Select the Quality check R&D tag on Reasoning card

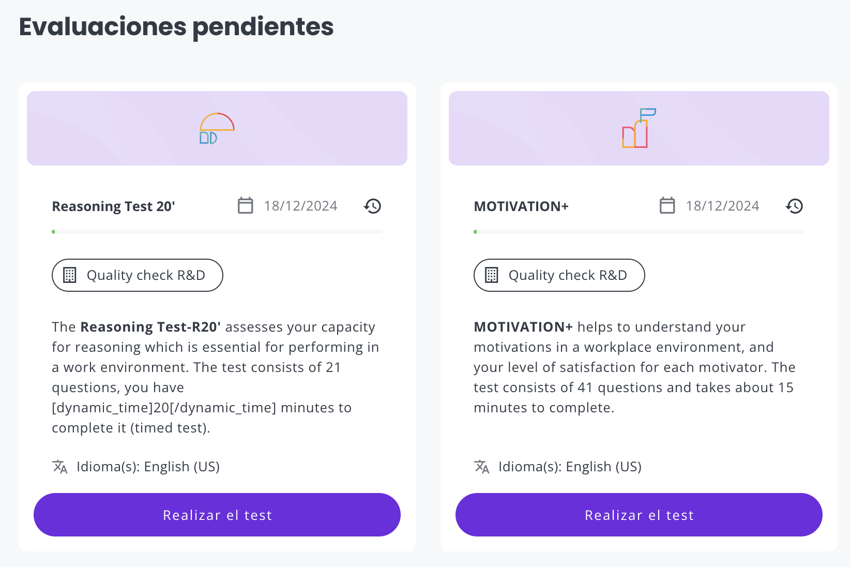pos(138,275)
